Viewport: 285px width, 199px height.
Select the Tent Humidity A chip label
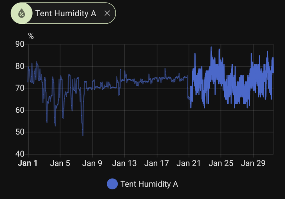pos(66,13)
